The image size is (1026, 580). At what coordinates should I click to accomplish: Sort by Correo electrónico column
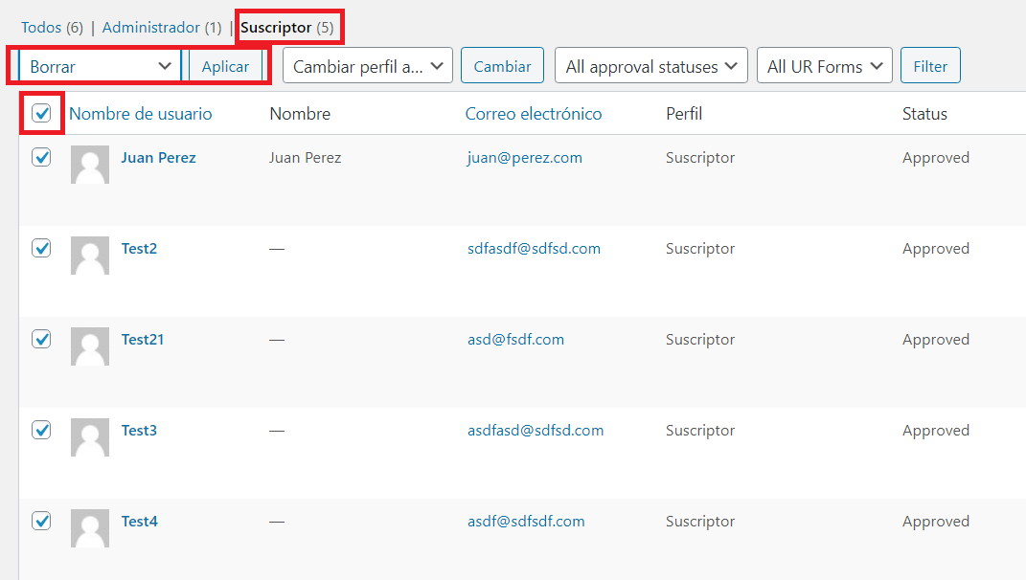(534, 114)
